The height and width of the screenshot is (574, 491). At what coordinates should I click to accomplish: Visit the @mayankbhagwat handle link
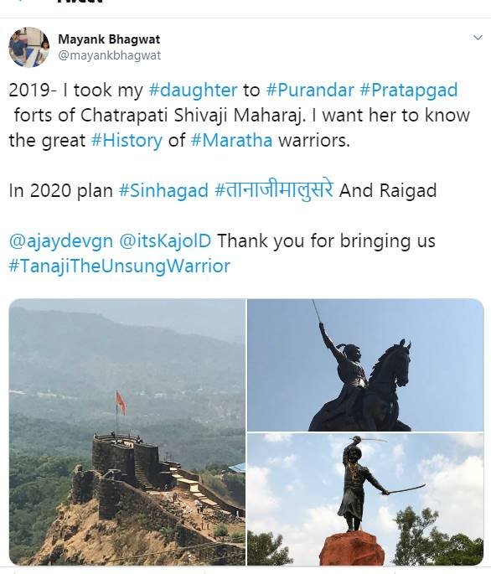click(x=110, y=55)
